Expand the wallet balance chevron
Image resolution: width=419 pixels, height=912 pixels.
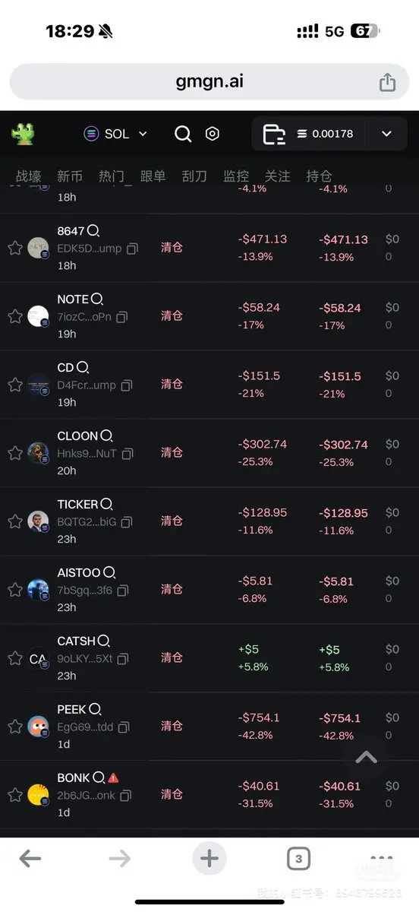click(x=386, y=134)
